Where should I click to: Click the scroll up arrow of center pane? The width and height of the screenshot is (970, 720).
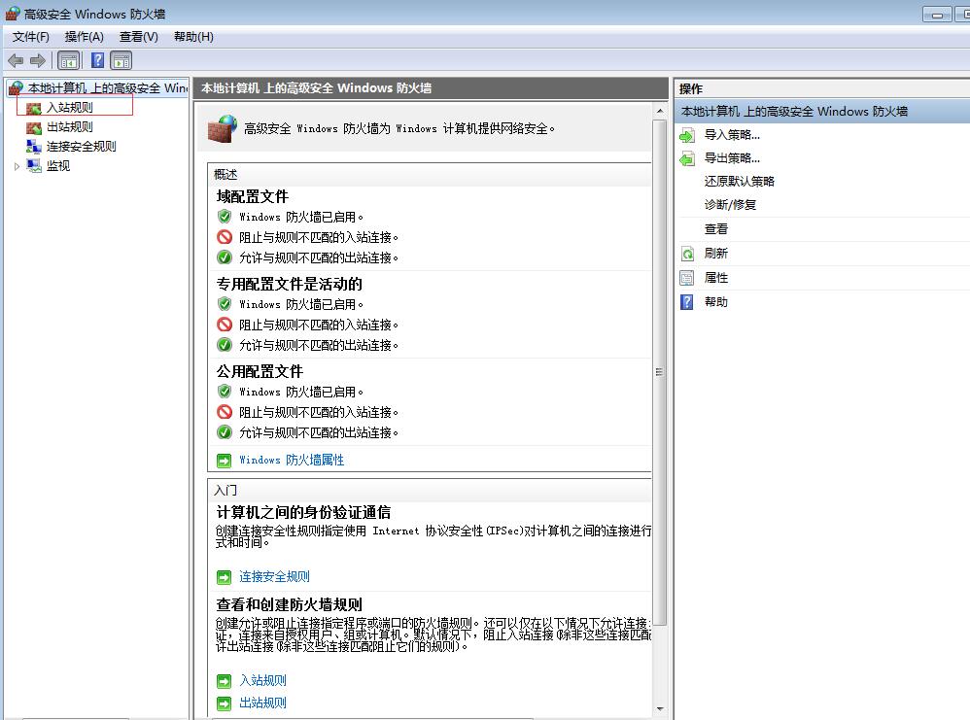[660, 111]
